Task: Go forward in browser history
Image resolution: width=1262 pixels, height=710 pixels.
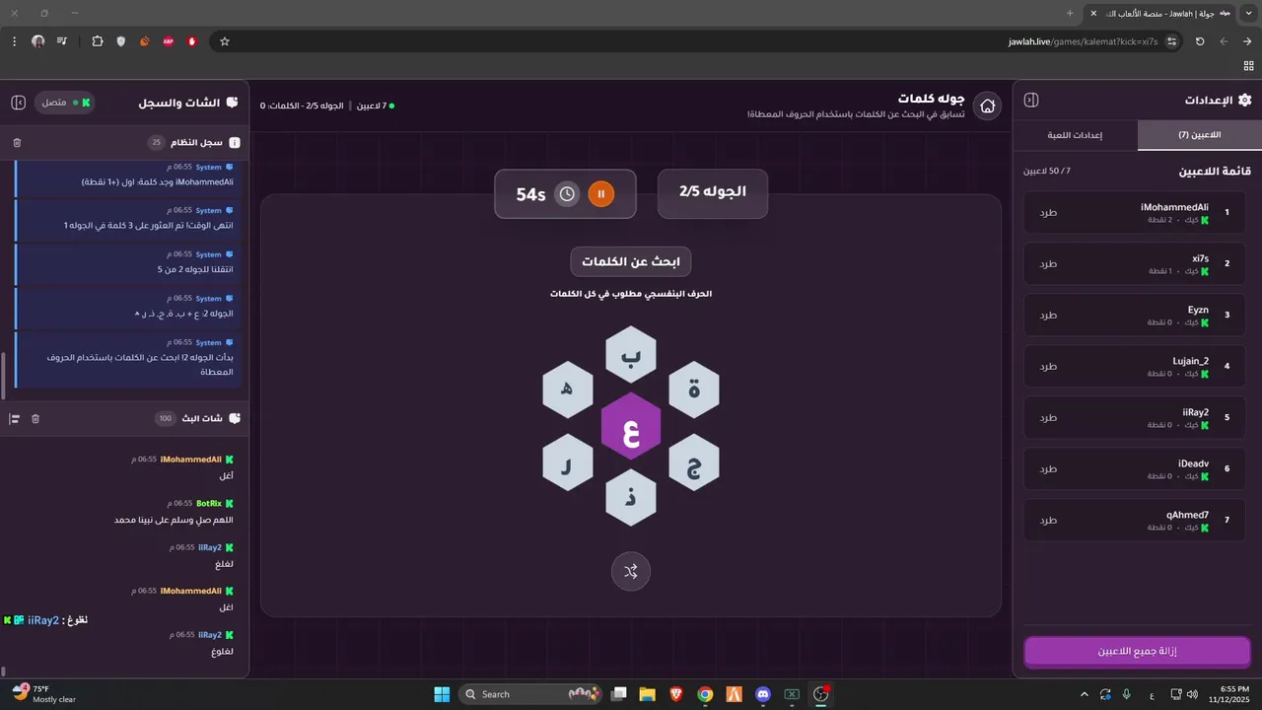Action: point(1224,41)
